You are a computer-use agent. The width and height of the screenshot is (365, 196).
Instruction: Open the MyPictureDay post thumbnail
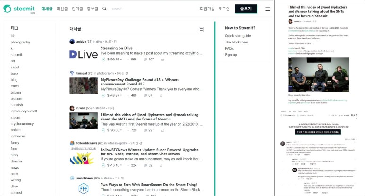(84, 85)
